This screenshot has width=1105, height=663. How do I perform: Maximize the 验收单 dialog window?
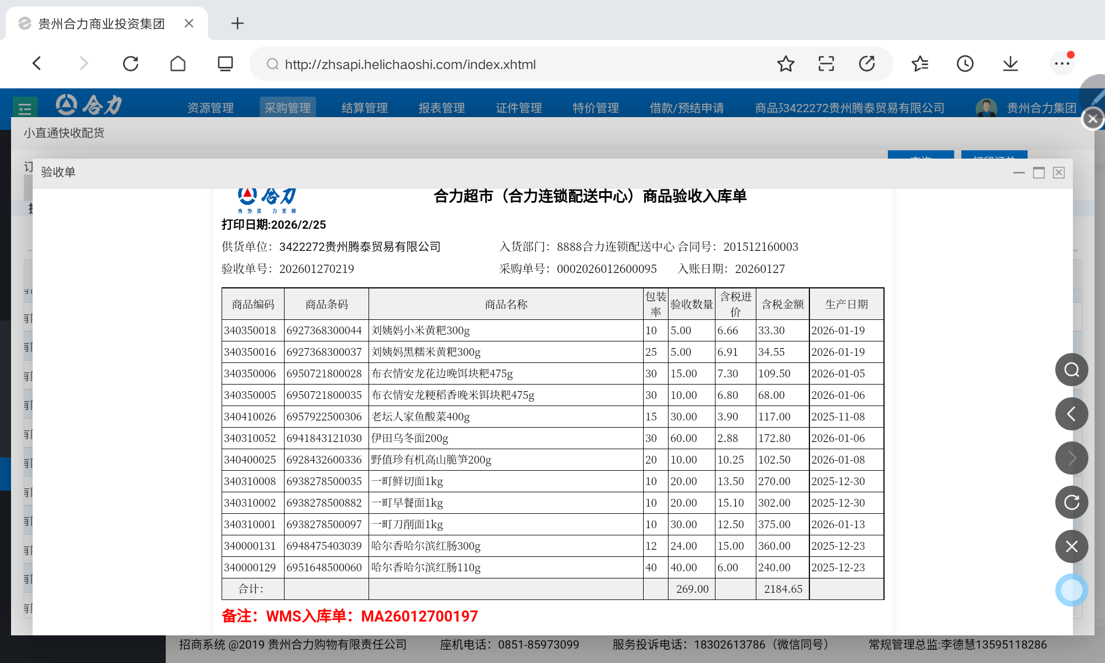1039,173
